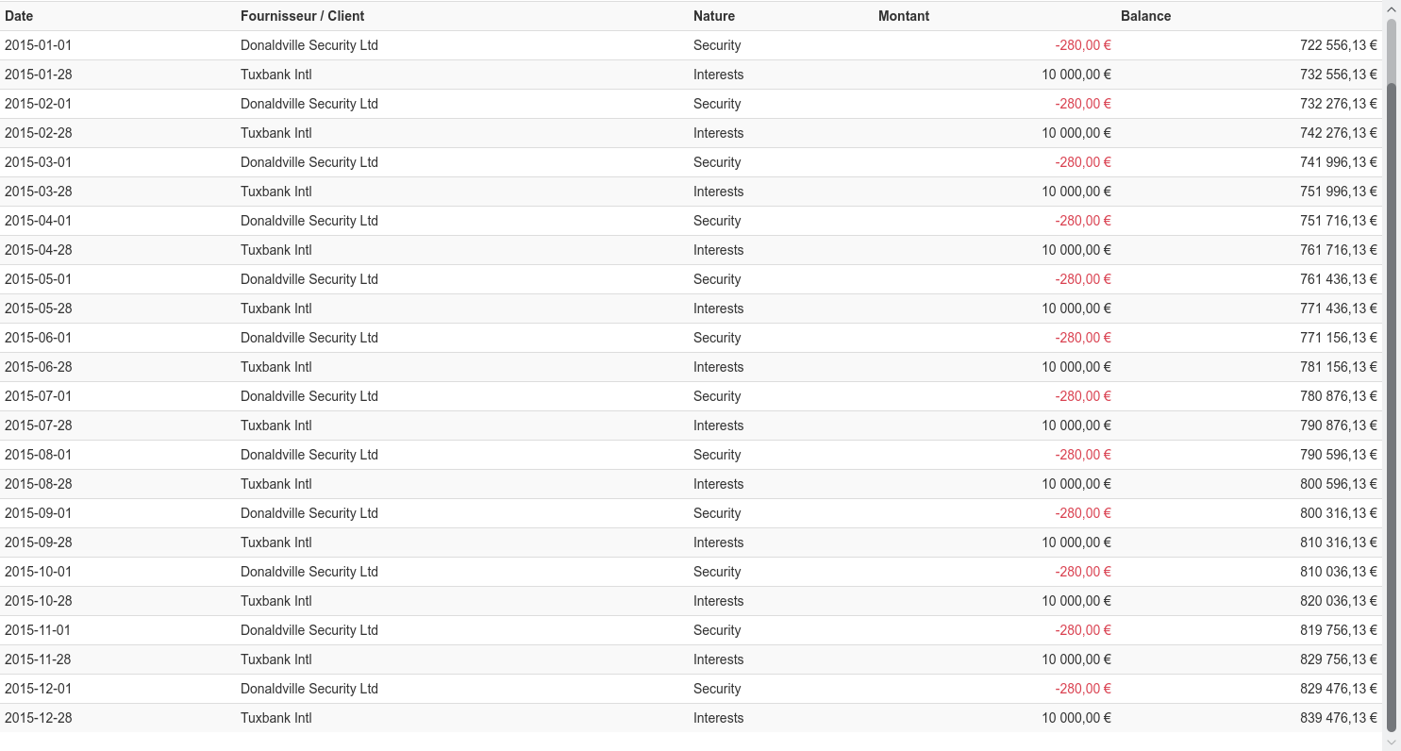Select date cell 2015-06-28
The width and height of the screenshot is (1401, 751).
click(38, 367)
